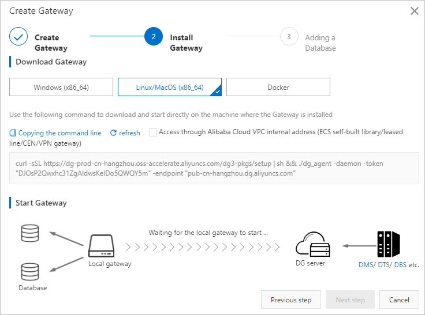Select the Linux/MacOS (x86_64) download option

[170, 87]
